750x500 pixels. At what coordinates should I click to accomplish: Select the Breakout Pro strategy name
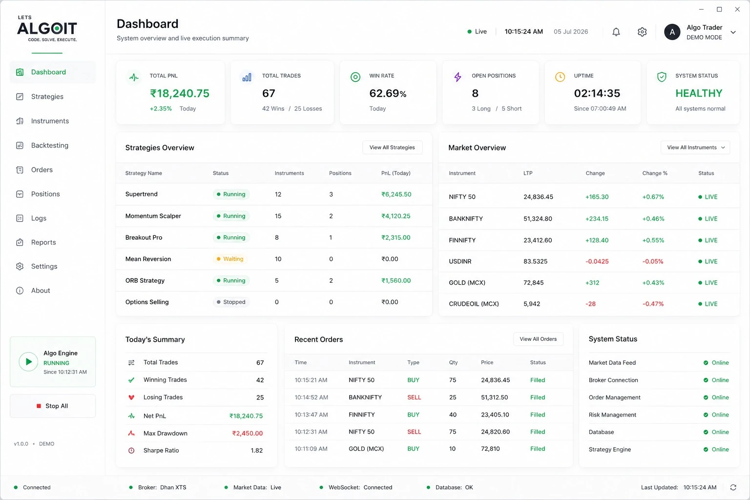[x=144, y=238]
